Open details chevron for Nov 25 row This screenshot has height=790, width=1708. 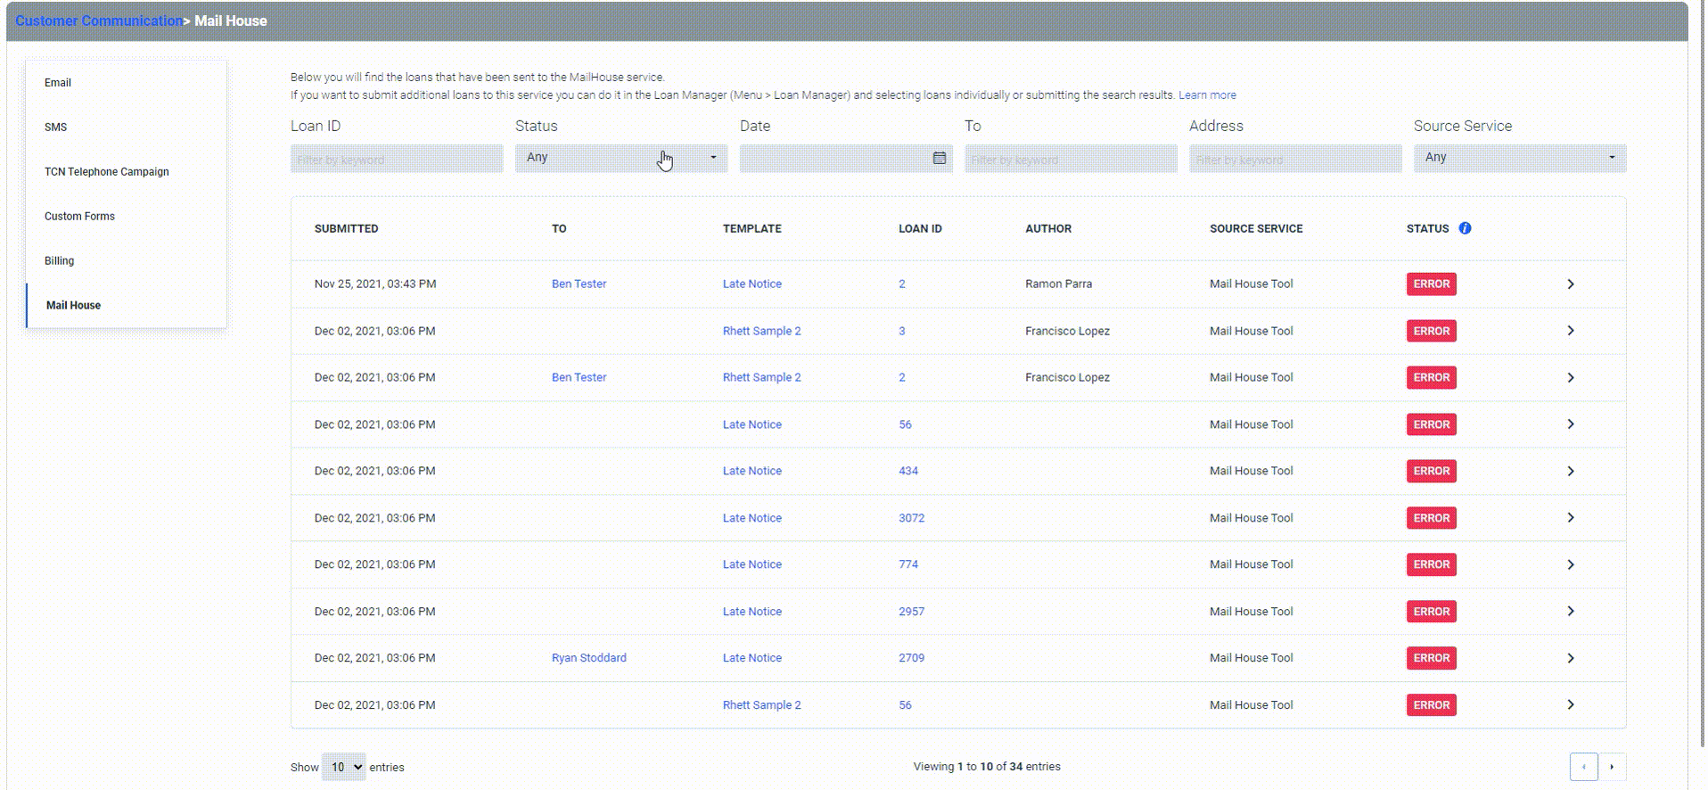pos(1571,284)
